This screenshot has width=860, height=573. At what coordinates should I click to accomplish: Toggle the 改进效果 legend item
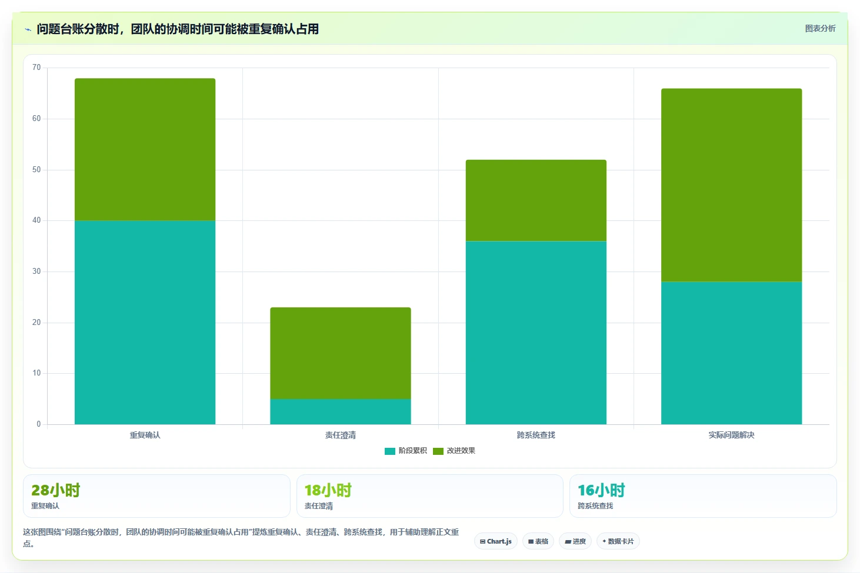pyautogui.click(x=454, y=451)
